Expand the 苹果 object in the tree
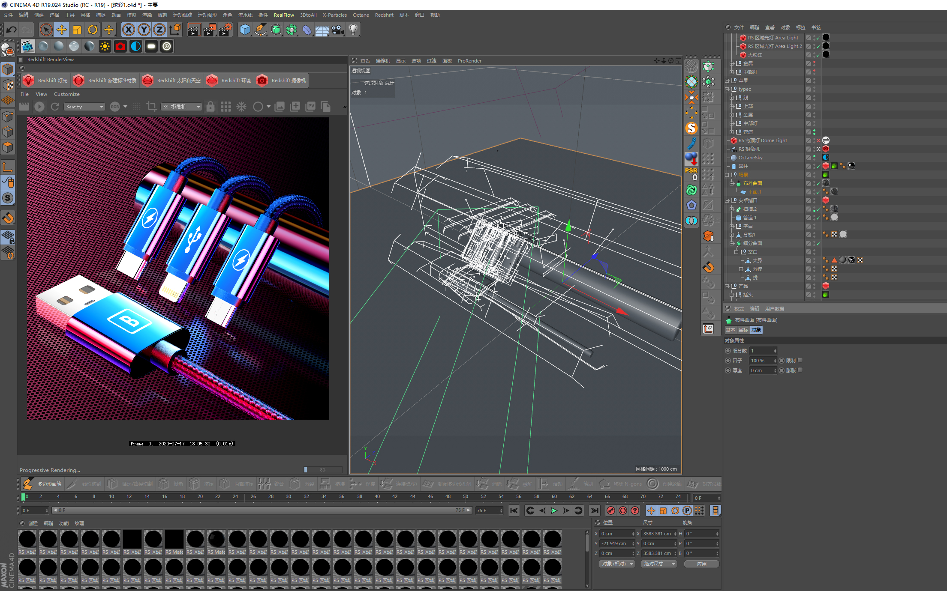 727,81
